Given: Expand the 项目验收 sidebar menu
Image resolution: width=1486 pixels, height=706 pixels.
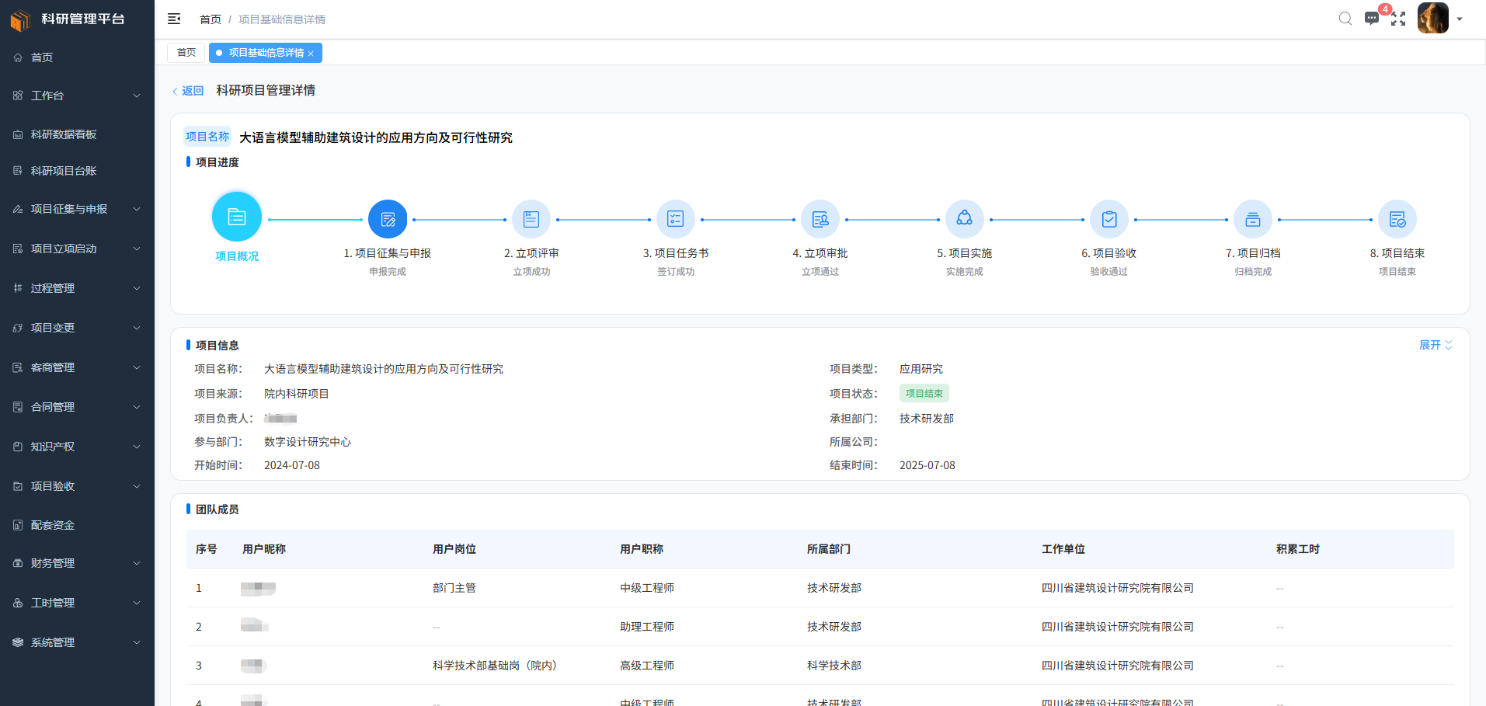Looking at the screenshot, I should (77, 486).
